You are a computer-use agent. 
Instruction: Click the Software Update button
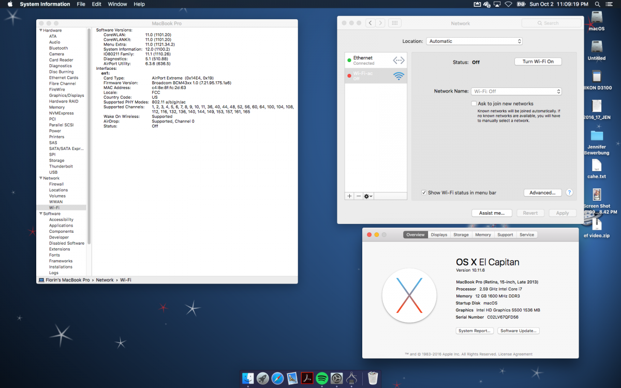(519, 331)
